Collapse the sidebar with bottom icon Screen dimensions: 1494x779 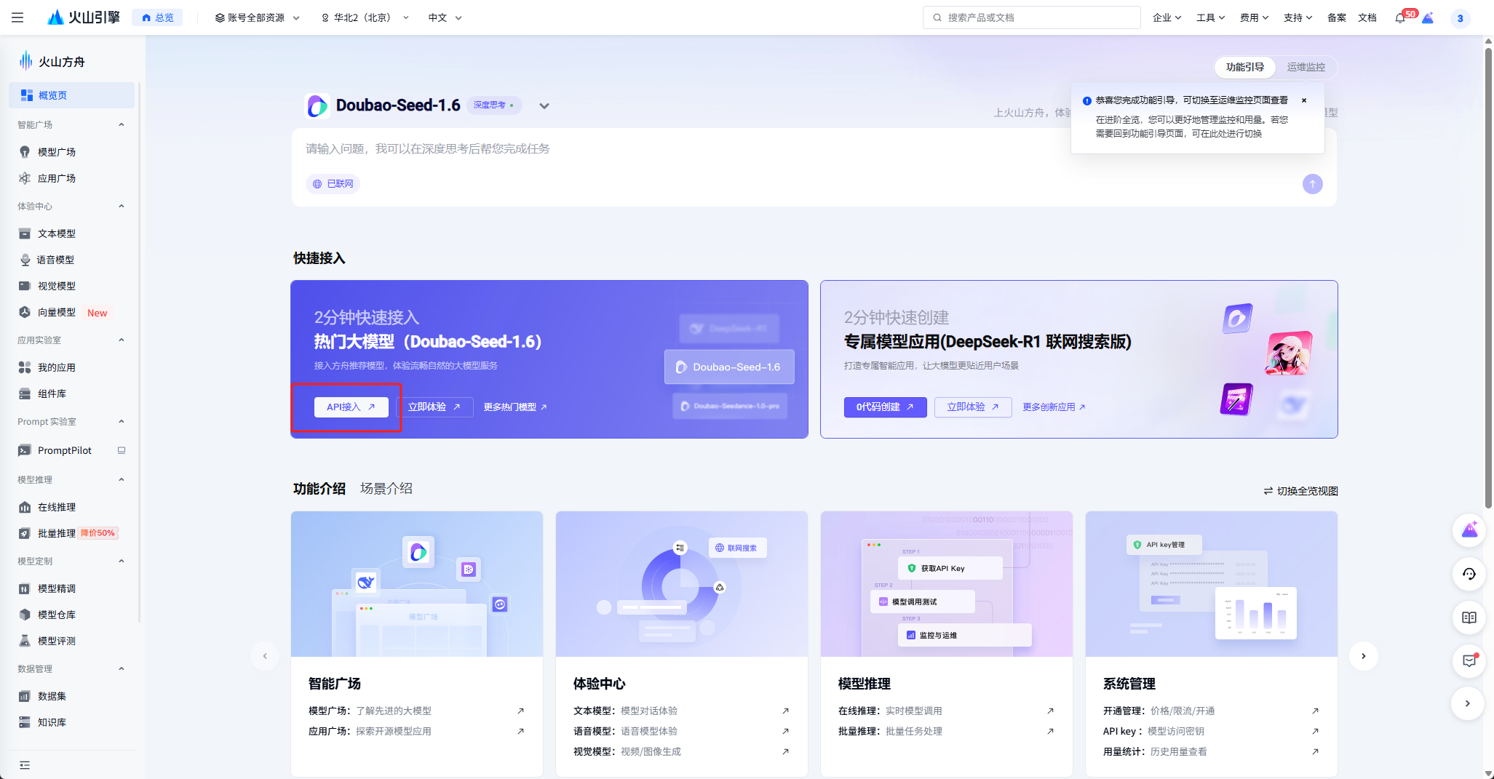tap(25, 764)
